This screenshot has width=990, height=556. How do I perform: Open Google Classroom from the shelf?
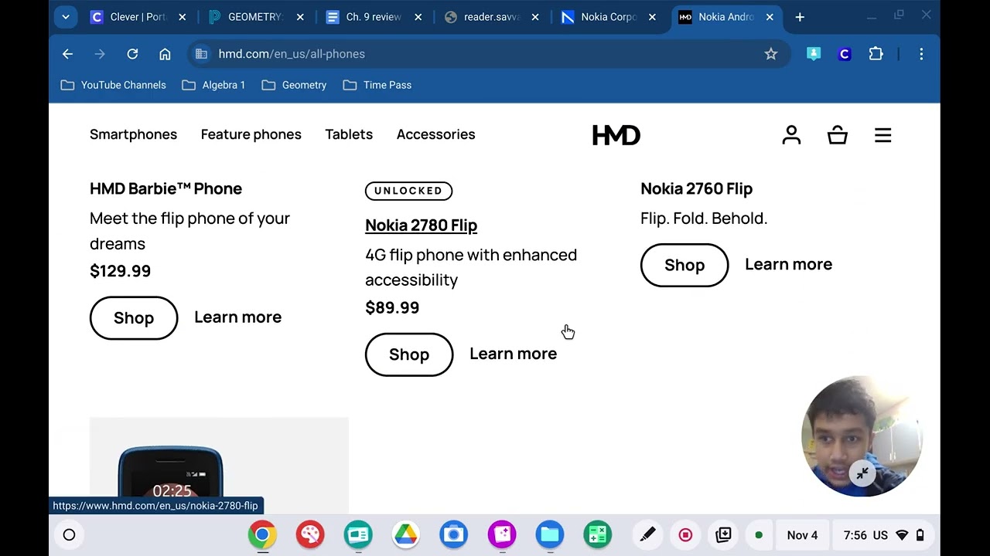(x=358, y=534)
